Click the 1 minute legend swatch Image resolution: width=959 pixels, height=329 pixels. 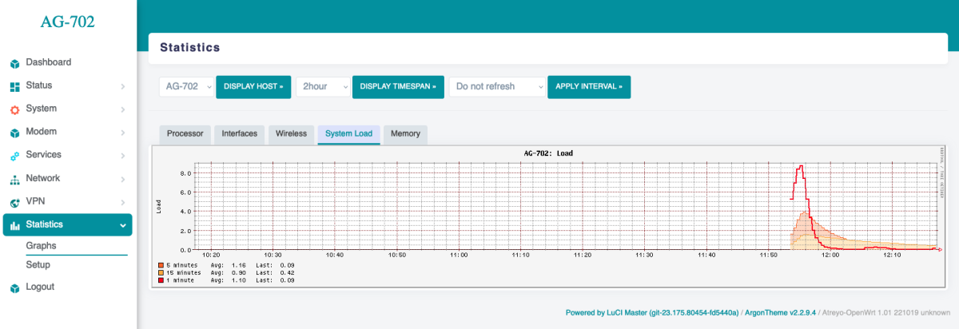[x=161, y=281]
